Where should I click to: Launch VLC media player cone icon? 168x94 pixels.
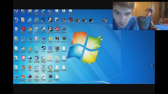pyautogui.click(x=30, y=49)
